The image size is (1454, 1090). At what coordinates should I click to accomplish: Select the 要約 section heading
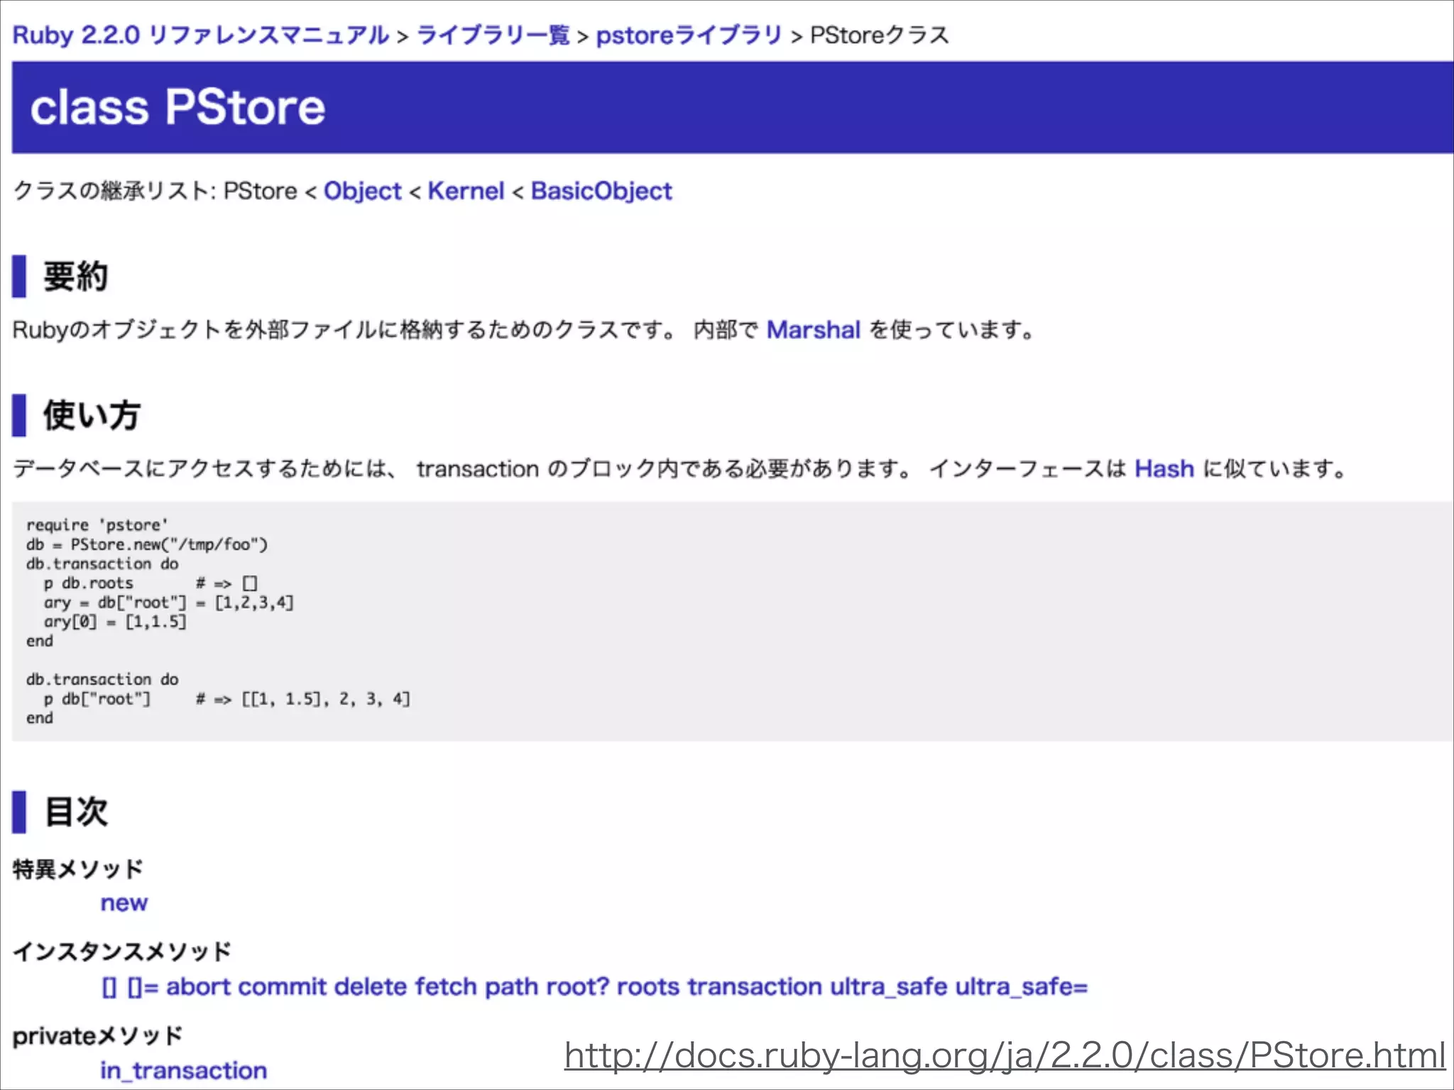coord(75,276)
